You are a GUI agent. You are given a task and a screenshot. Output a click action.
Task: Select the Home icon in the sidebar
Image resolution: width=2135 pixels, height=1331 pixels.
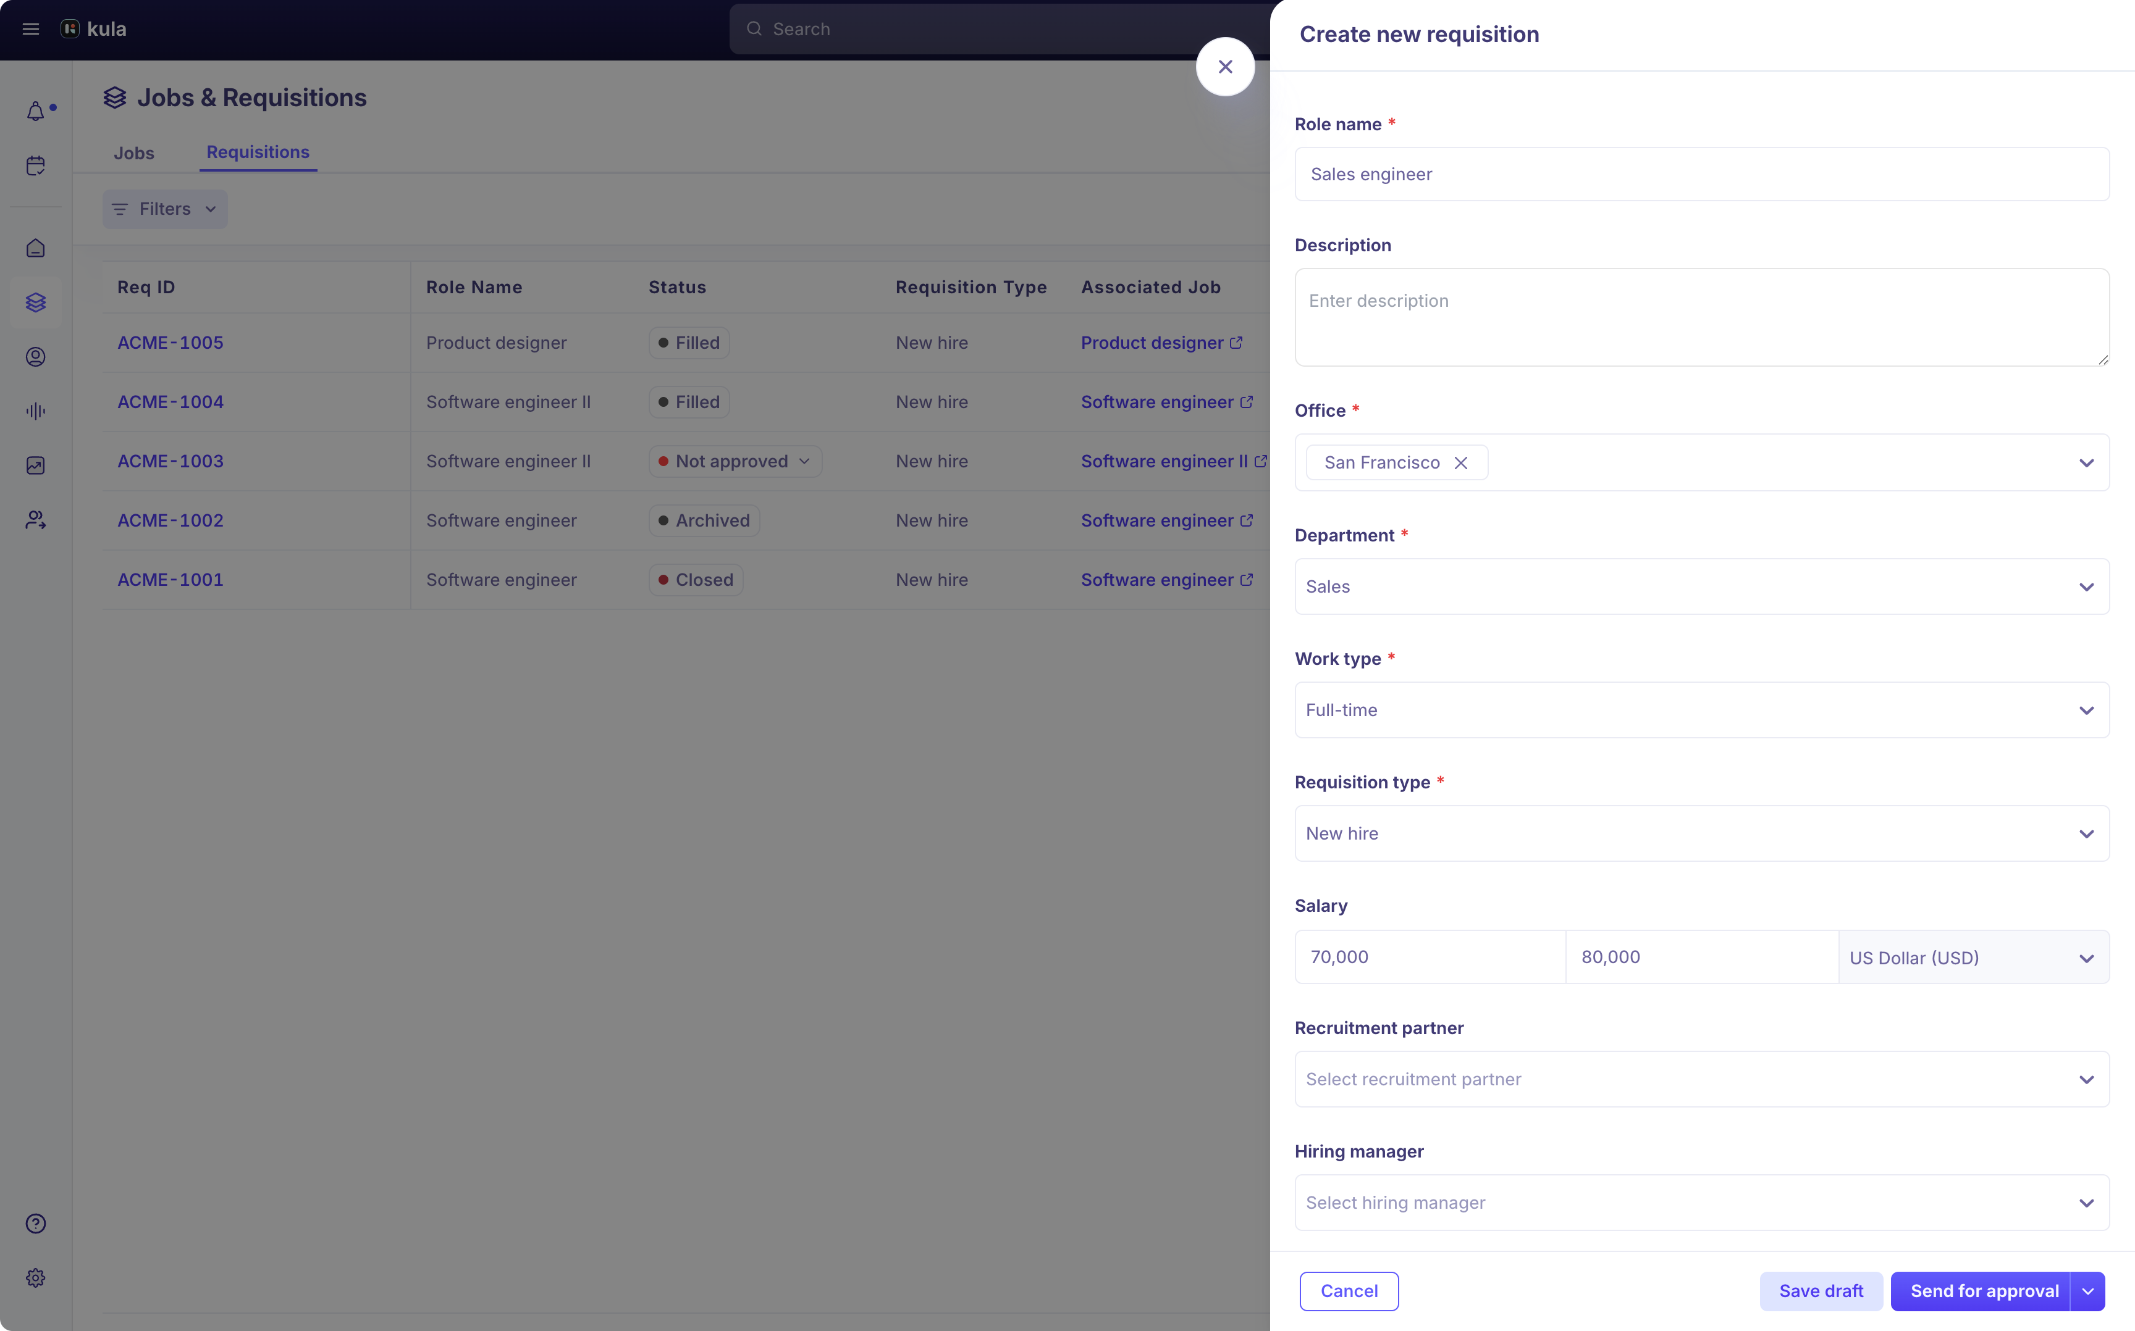pyautogui.click(x=36, y=248)
